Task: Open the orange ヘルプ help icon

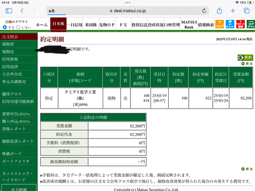Action: click(x=220, y=24)
